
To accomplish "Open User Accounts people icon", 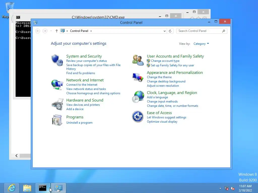I will click(138, 60).
